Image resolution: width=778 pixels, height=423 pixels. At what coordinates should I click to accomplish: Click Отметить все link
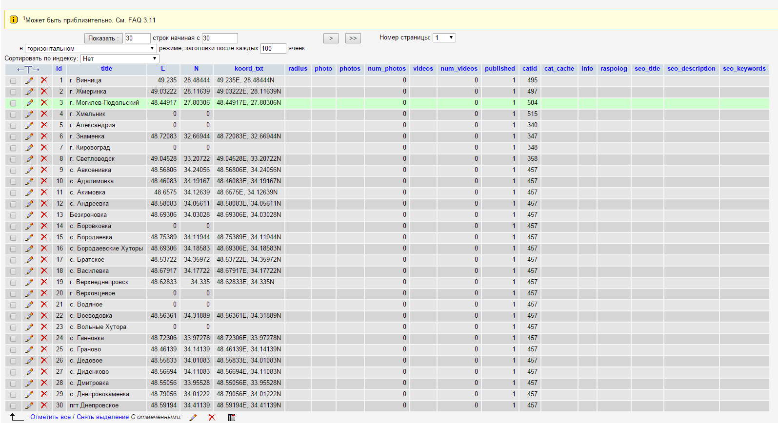point(51,417)
